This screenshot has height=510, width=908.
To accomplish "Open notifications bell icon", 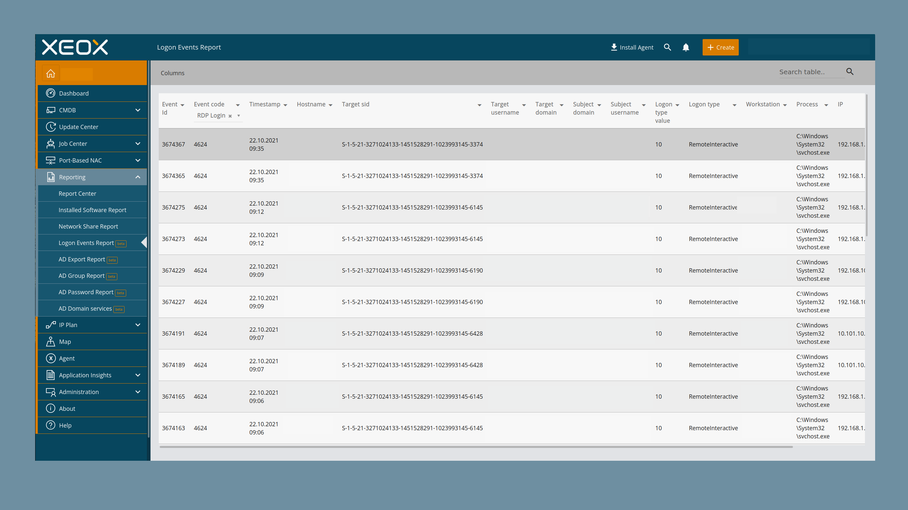I will coord(686,47).
